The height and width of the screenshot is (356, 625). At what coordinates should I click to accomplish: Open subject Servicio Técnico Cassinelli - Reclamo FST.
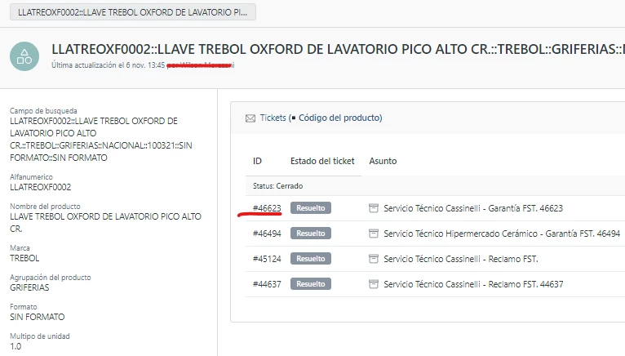click(461, 259)
